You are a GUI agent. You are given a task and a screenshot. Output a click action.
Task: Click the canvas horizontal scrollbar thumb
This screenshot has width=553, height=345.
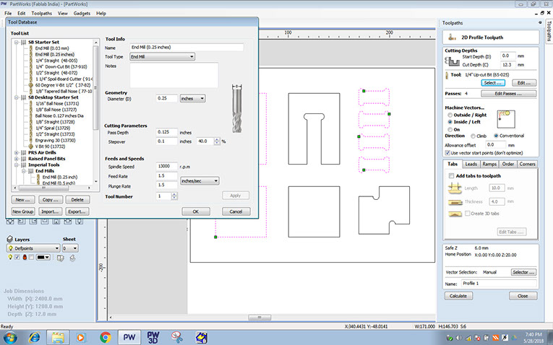[260, 317]
